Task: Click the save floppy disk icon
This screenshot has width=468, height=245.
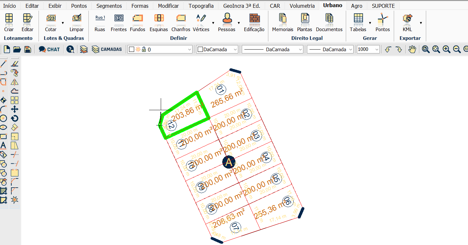Action: coord(28,49)
